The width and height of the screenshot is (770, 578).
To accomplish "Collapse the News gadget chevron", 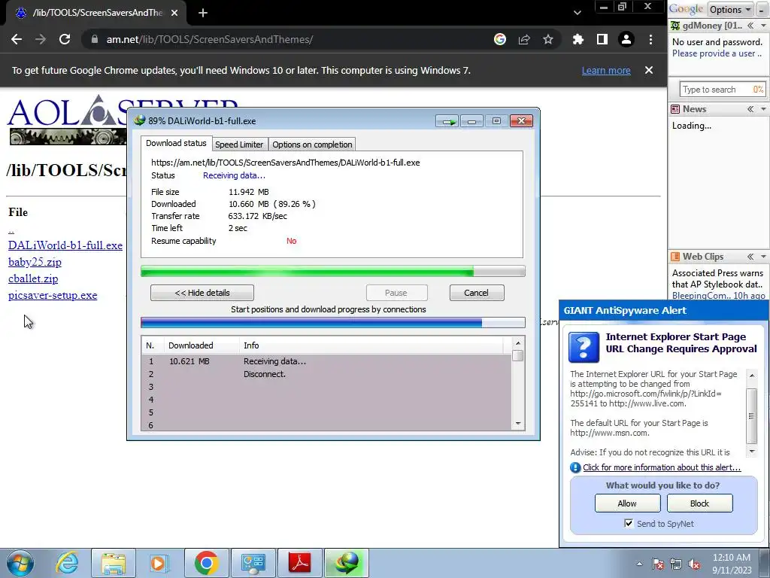I will 750,109.
